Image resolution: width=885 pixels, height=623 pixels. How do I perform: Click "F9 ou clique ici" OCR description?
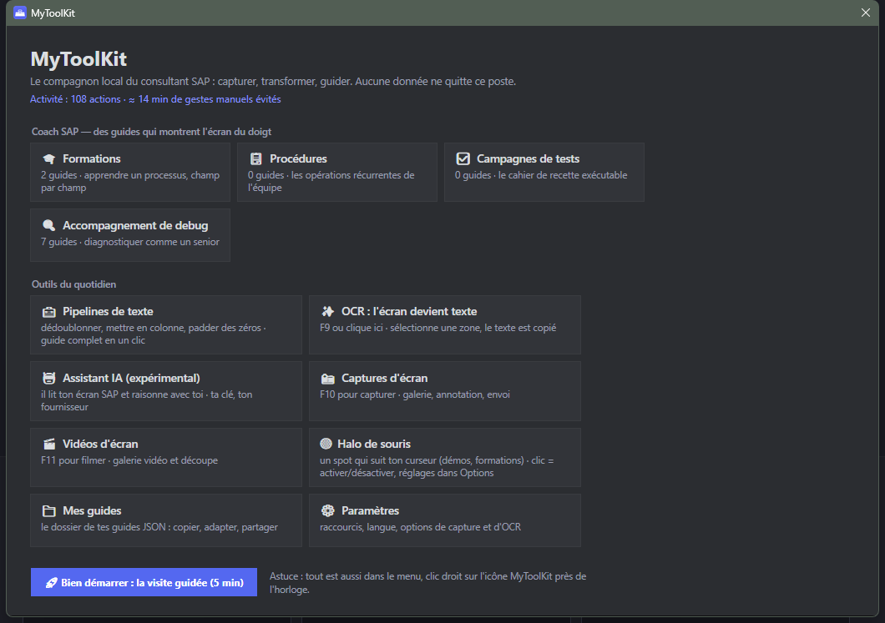pyautogui.click(x=438, y=328)
